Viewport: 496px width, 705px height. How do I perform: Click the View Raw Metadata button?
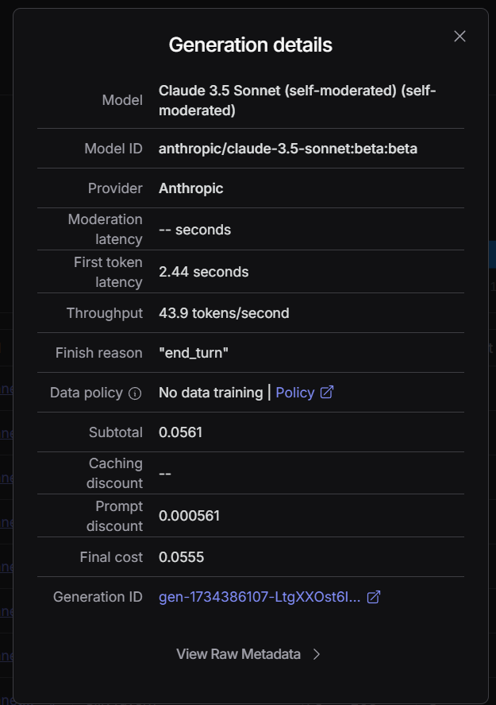coord(238,654)
